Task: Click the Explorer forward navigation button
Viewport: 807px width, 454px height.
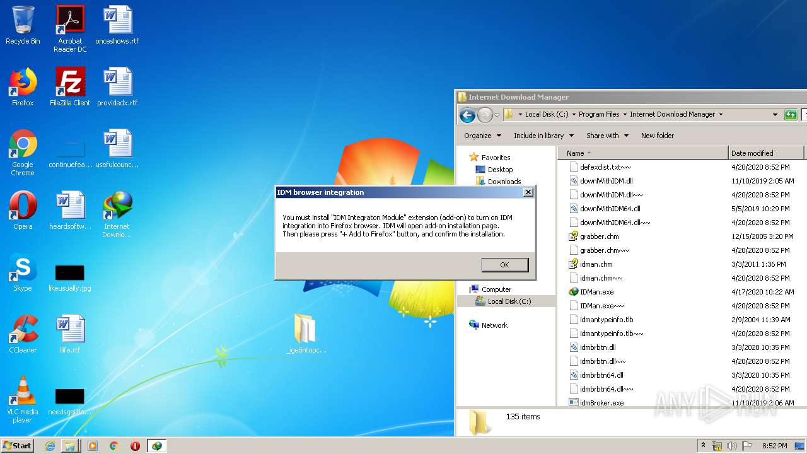Action: point(484,115)
